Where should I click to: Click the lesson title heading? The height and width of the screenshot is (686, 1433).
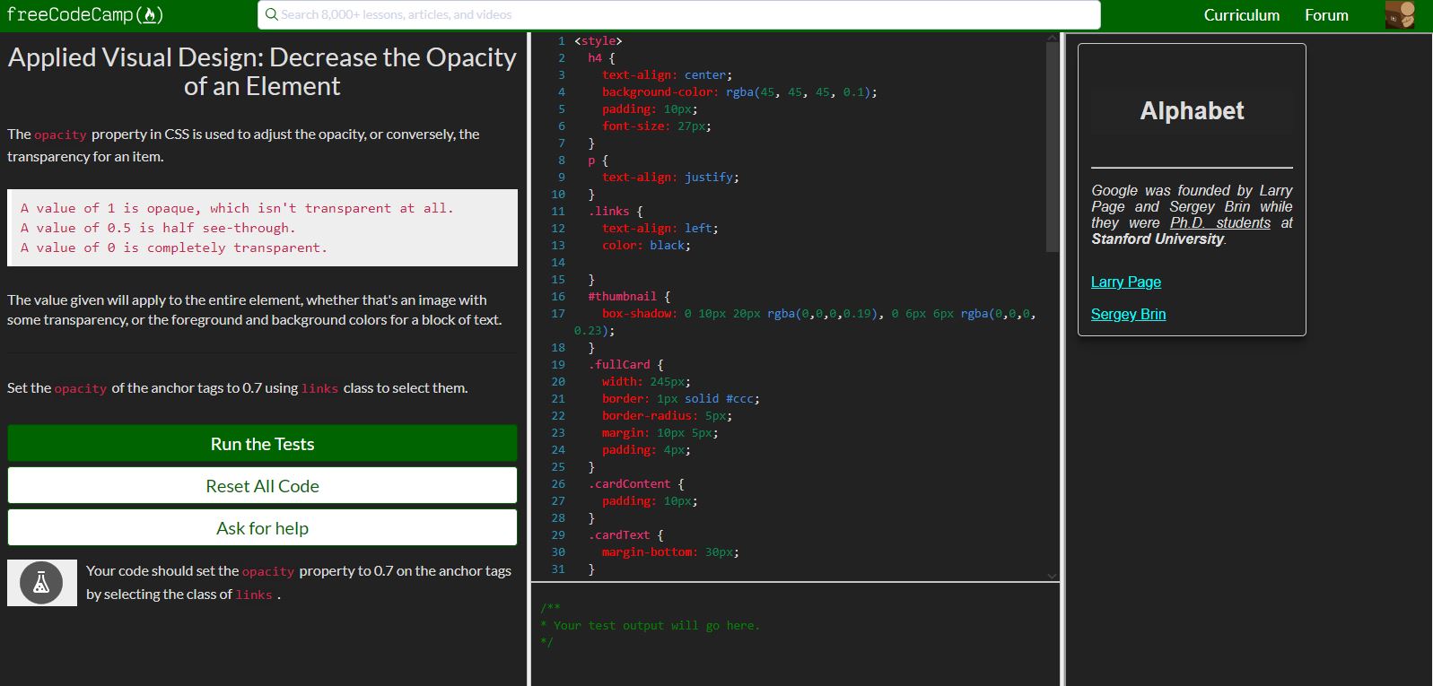[262, 72]
